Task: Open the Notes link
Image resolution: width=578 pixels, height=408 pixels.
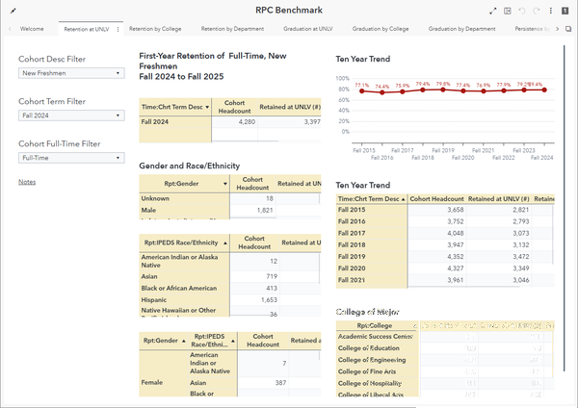Action: coord(27,182)
